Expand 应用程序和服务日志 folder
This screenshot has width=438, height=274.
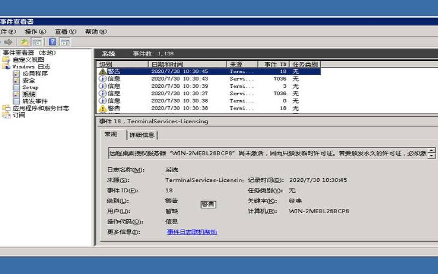pyautogui.click(x=41, y=109)
